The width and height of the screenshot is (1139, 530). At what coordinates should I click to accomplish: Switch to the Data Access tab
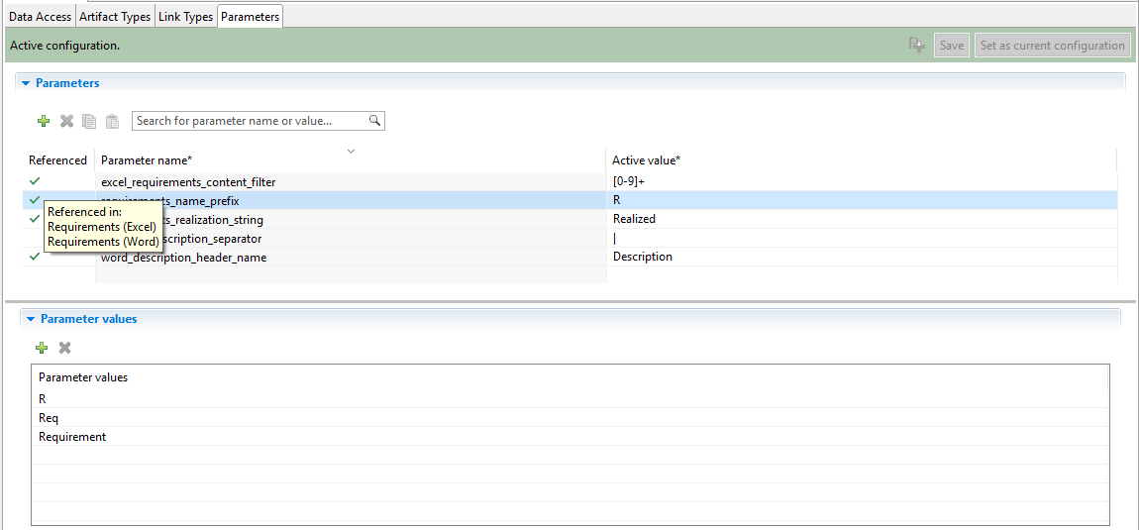[40, 17]
